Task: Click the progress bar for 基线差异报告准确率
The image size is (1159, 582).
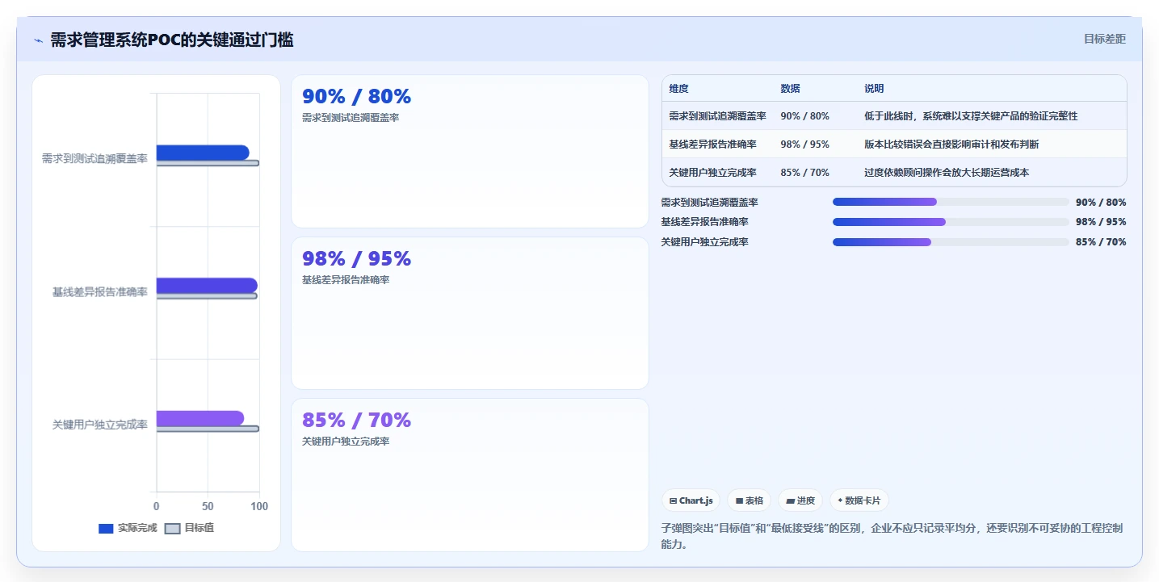Action: (951, 222)
